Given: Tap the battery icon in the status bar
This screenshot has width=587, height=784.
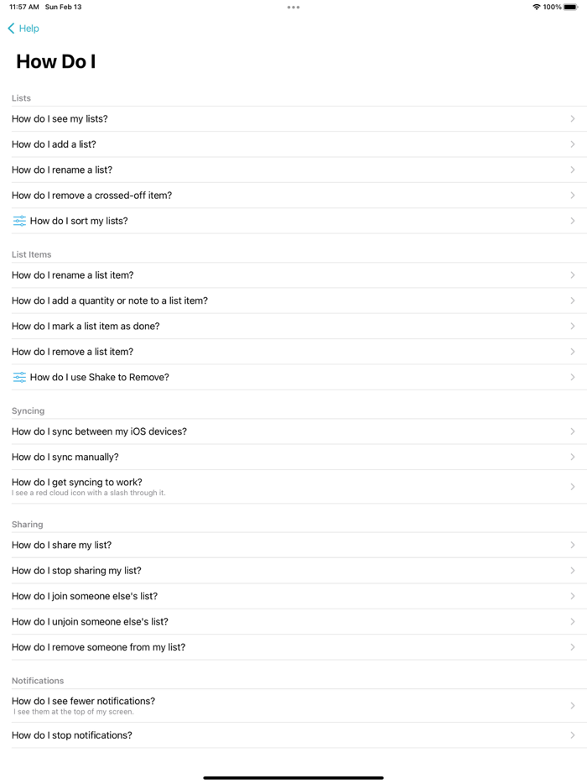Looking at the screenshot, I should click(573, 6).
